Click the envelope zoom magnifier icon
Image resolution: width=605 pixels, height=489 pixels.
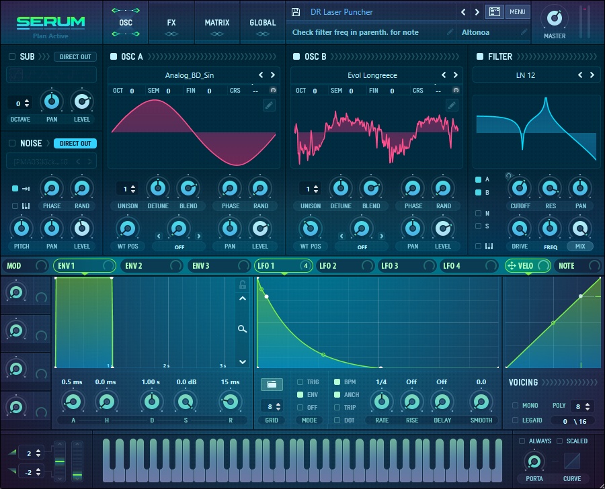click(242, 329)
